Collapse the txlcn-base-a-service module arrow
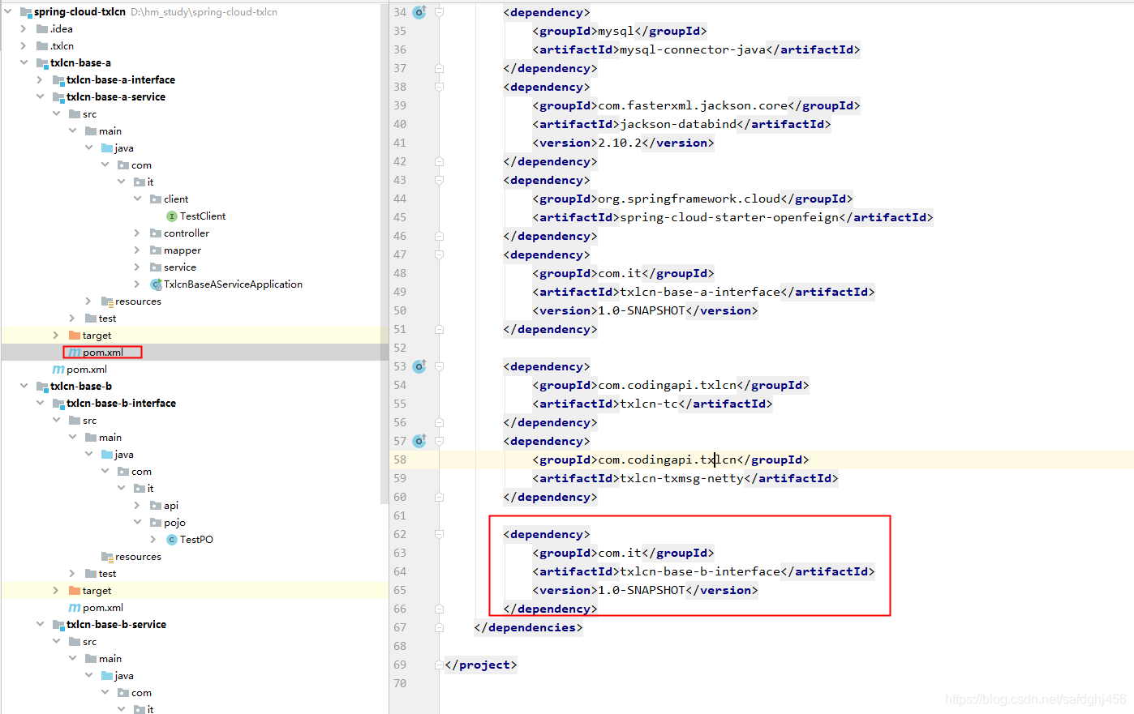The height and width of the screenshot is (714, 1134). coord(40,97)
